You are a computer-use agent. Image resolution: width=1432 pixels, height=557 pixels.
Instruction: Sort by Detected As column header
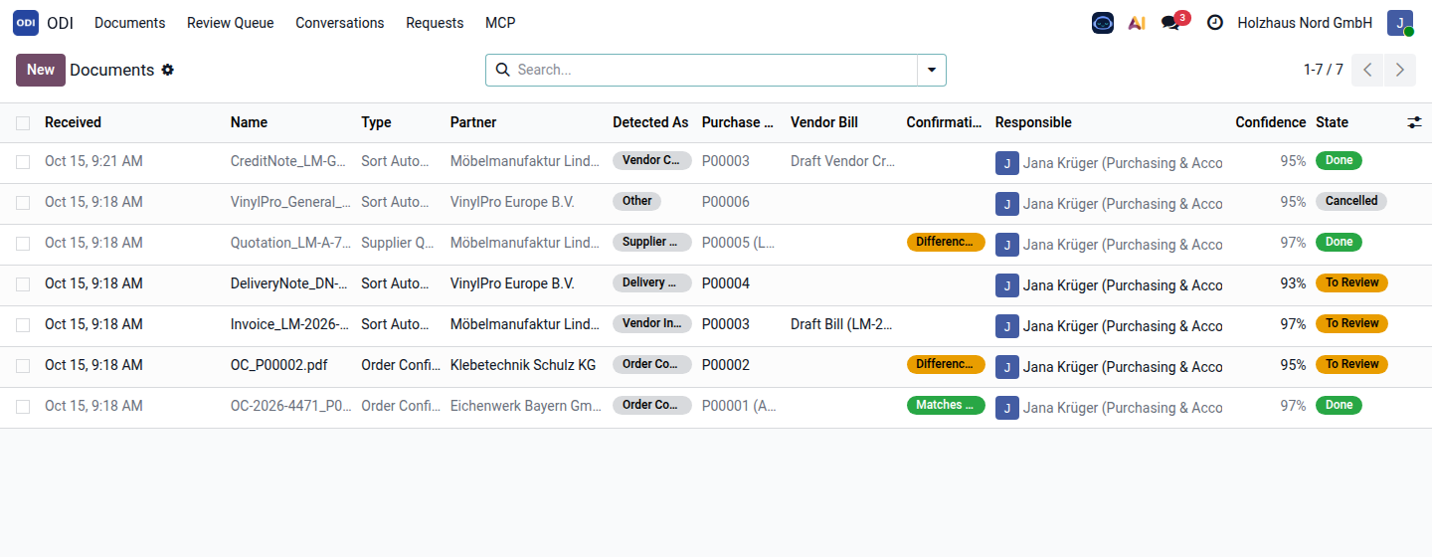coord(650,122)
